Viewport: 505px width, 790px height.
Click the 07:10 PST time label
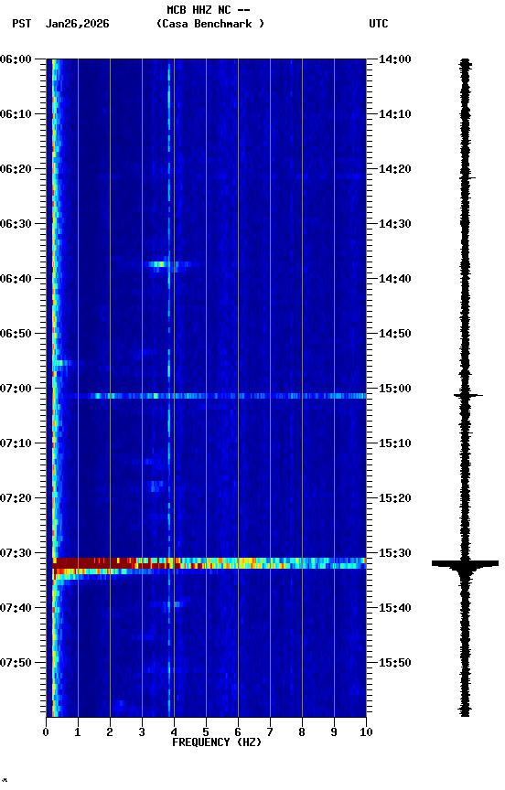click(x=16, y=443)
